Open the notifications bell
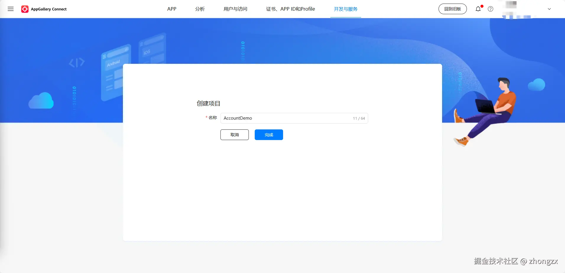This screenshot has height=273, width=565. point(478,9)
